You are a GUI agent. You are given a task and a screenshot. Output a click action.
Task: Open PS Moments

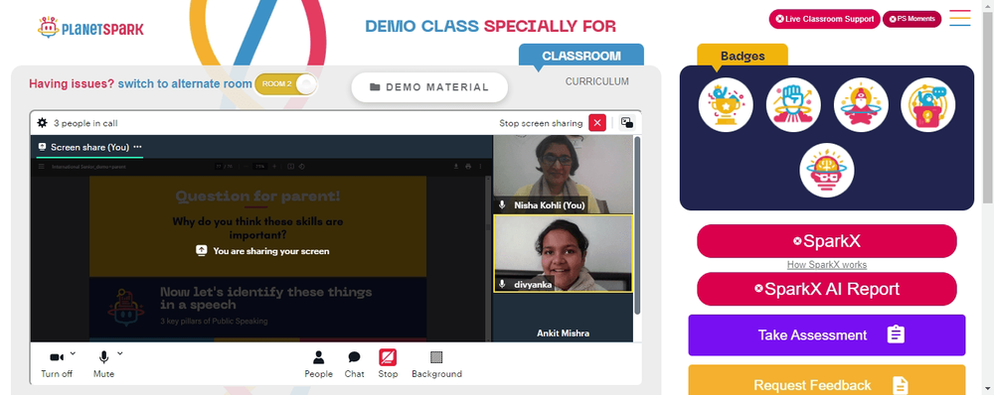912,19
